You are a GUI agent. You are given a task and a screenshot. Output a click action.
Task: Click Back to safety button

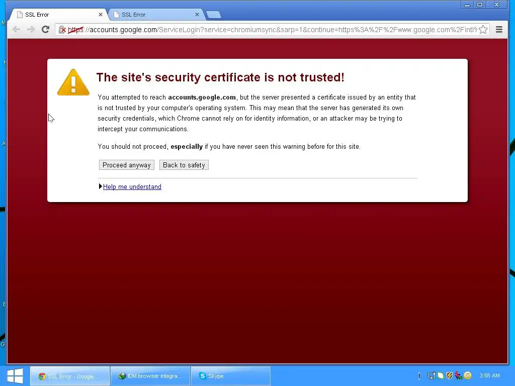(184, 165)
